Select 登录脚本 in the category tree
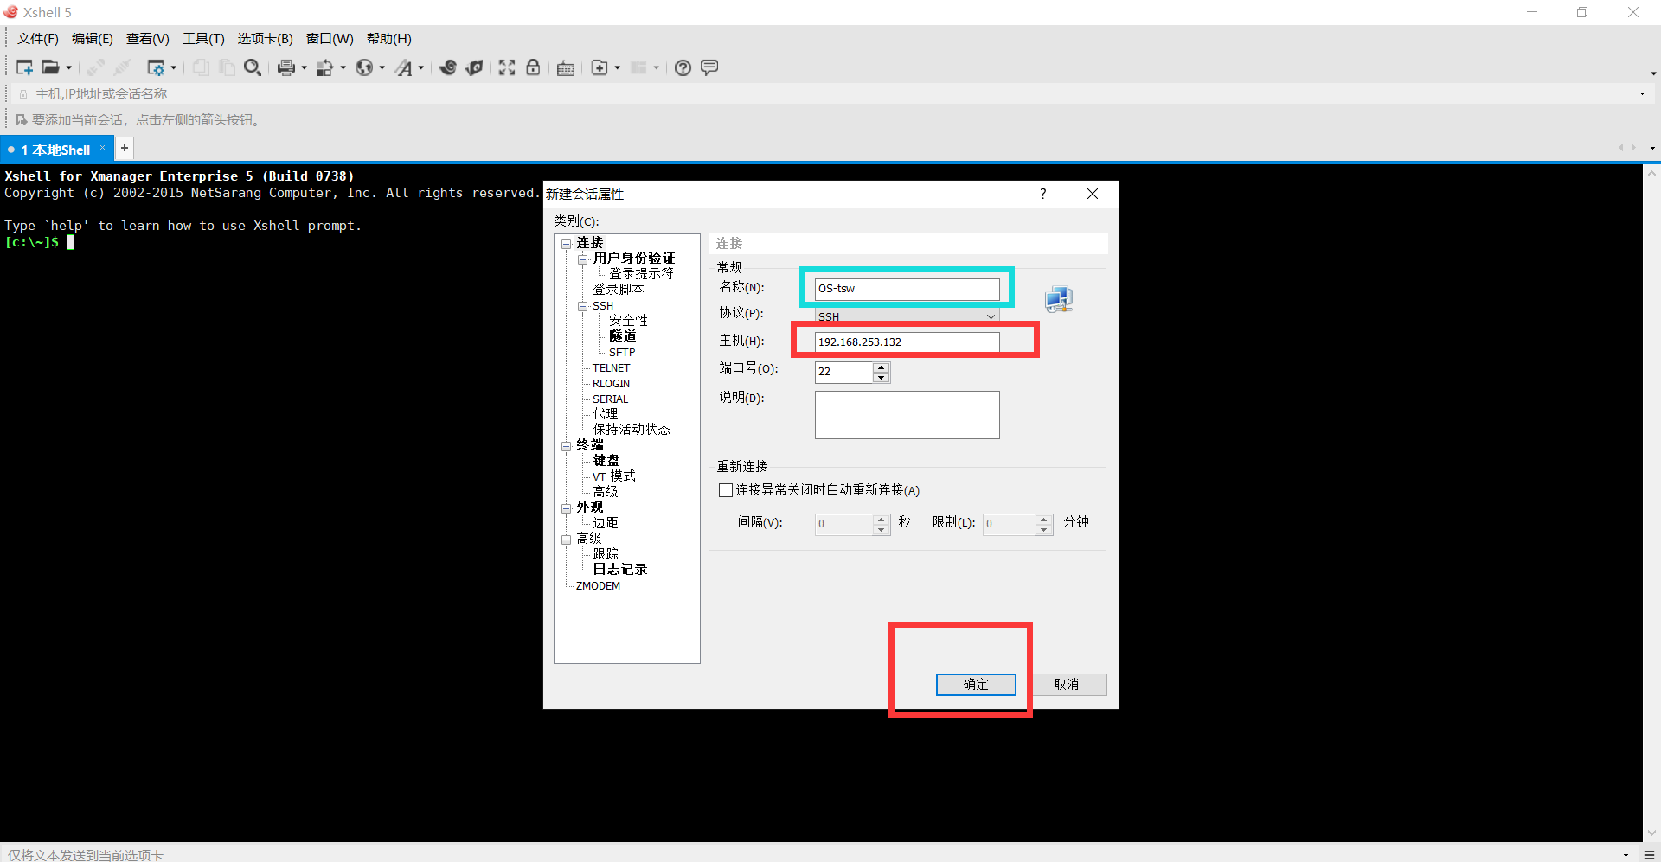Screen dimensions: 1661x862 click(618, 290)
